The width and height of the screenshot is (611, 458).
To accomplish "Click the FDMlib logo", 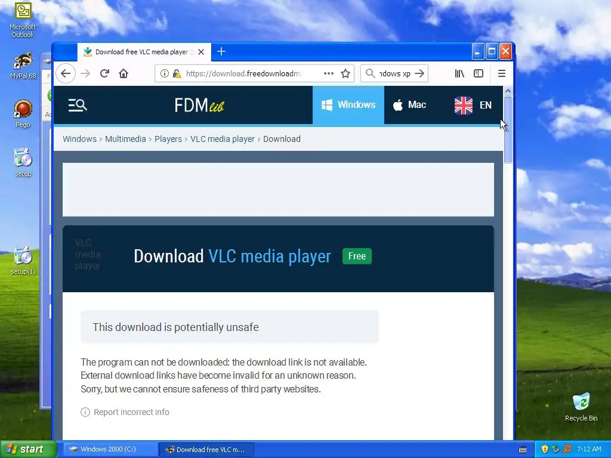I will pyautogui.click(x=199, y=105).
